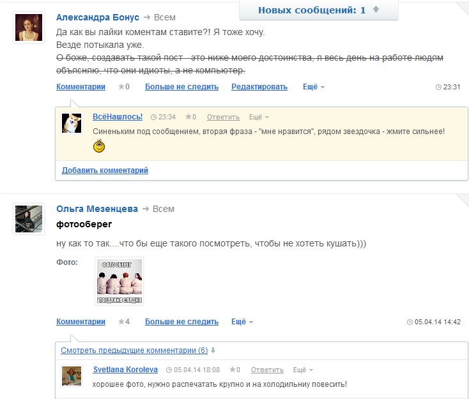Star Ольга Мезенцева's фотооберег post
The height and width of the screenshot is (399, 469).
(x=121, y=322)
